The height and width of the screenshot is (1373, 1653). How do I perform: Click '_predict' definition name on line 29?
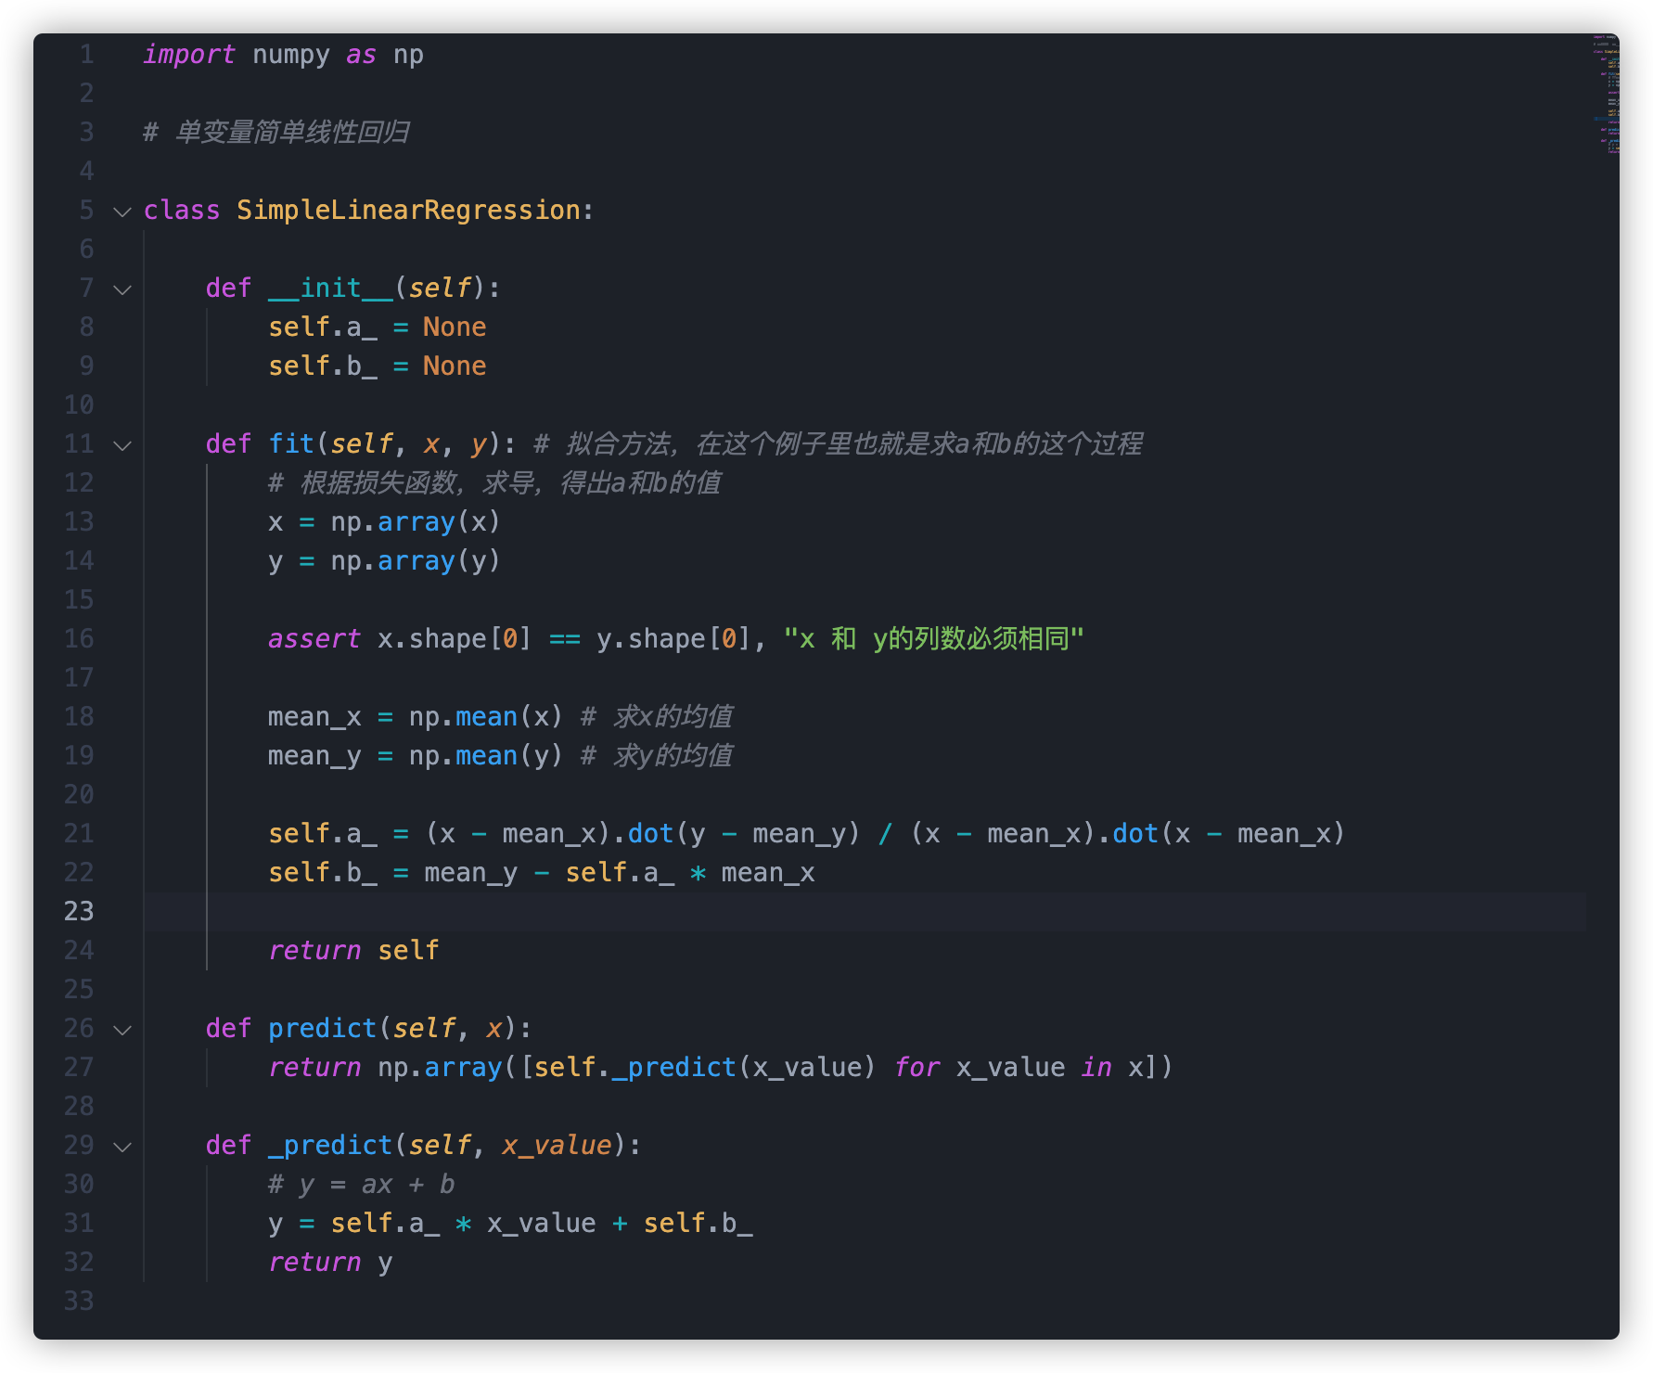[330, 1146]
